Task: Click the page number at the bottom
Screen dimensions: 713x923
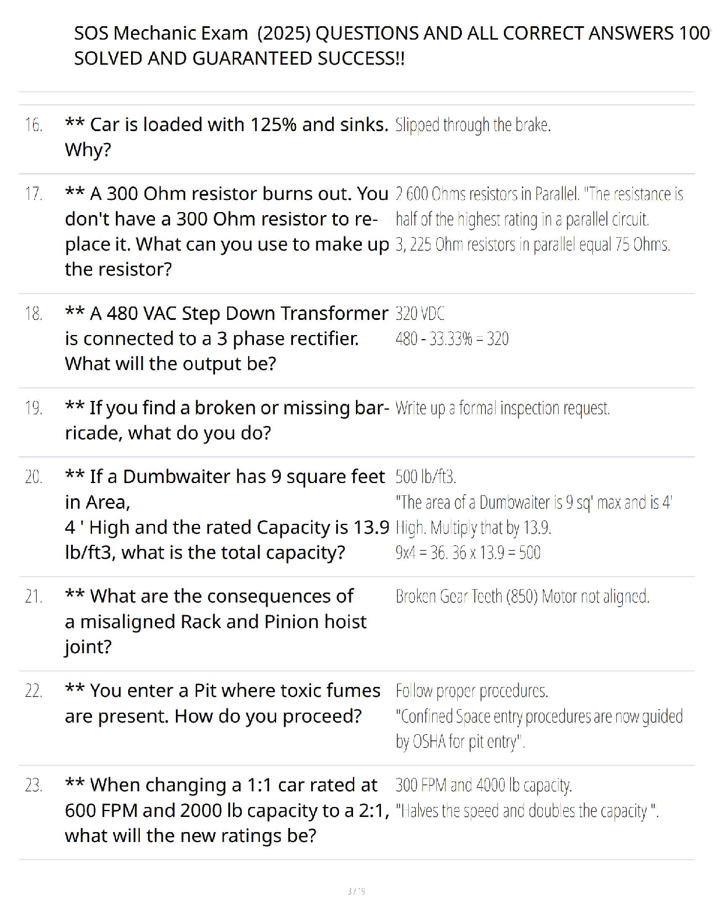Action: (356, 891)
